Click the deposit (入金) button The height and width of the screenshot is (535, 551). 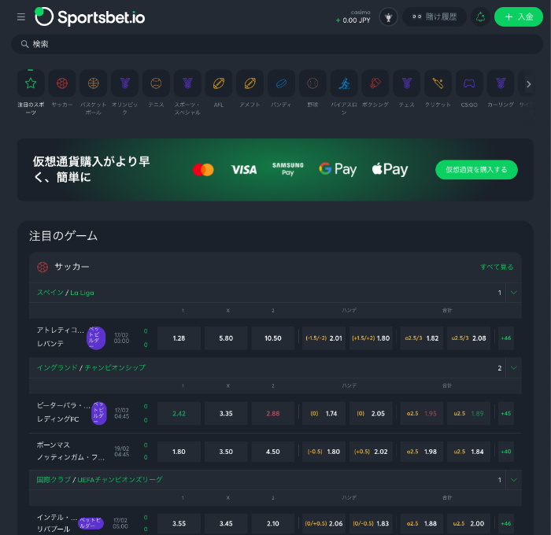(519, 17)
